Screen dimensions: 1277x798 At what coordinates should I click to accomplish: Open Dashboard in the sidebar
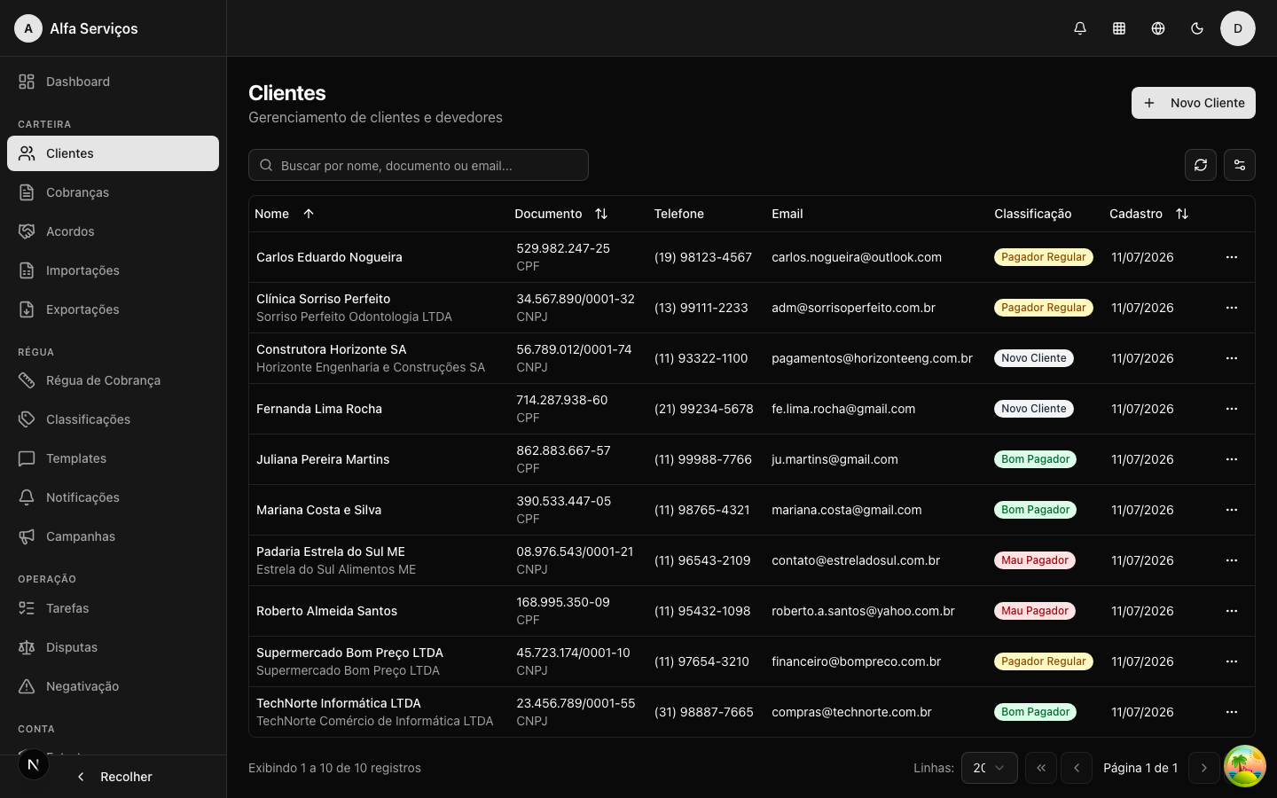tap(114, 82)
